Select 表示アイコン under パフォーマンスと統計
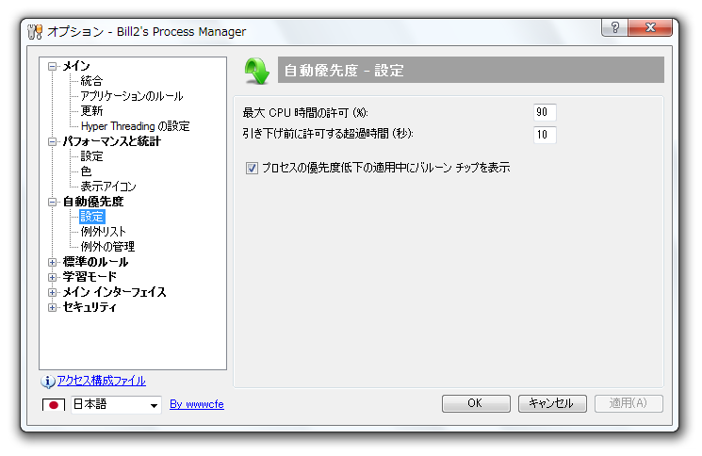Image resolution: width=702 pixels, height=456 pixels. click(108, 187)
